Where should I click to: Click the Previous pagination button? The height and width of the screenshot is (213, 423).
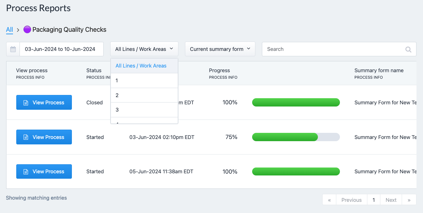(x=351, y=200)
